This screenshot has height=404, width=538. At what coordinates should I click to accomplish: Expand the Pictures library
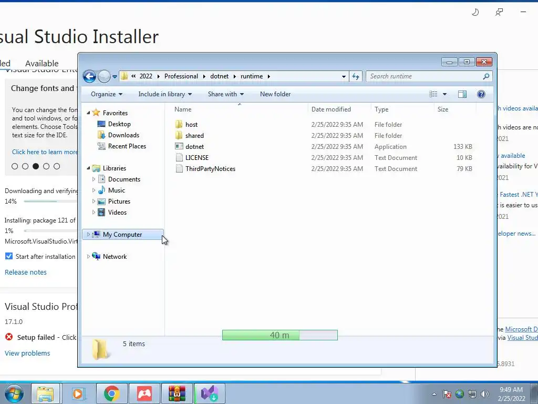[x=94, y=201]
